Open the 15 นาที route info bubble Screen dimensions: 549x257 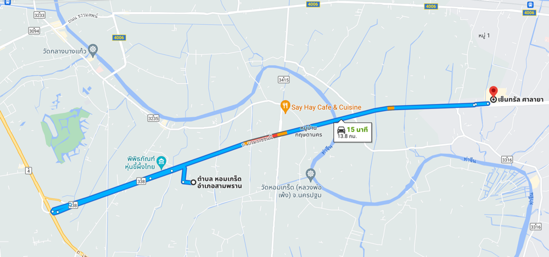[352, 133]
